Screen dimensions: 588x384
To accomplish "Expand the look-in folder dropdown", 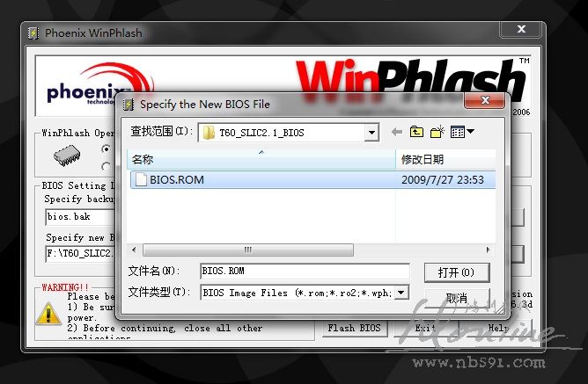I will click(371, 133).
